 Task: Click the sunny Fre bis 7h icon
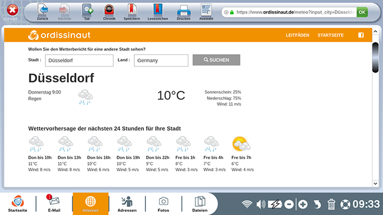pyautogui.click(x=242, y=144)
